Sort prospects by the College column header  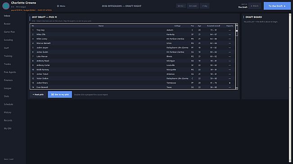[x=177, y=26]
